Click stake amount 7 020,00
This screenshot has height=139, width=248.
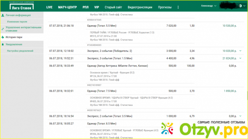click(x=171, y=26)
